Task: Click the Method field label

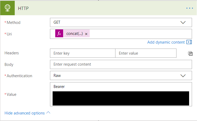Action: (x=13, y=23)
